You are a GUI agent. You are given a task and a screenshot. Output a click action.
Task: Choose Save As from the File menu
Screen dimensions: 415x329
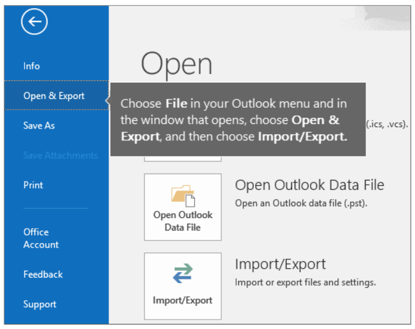(x=39, y=125)
